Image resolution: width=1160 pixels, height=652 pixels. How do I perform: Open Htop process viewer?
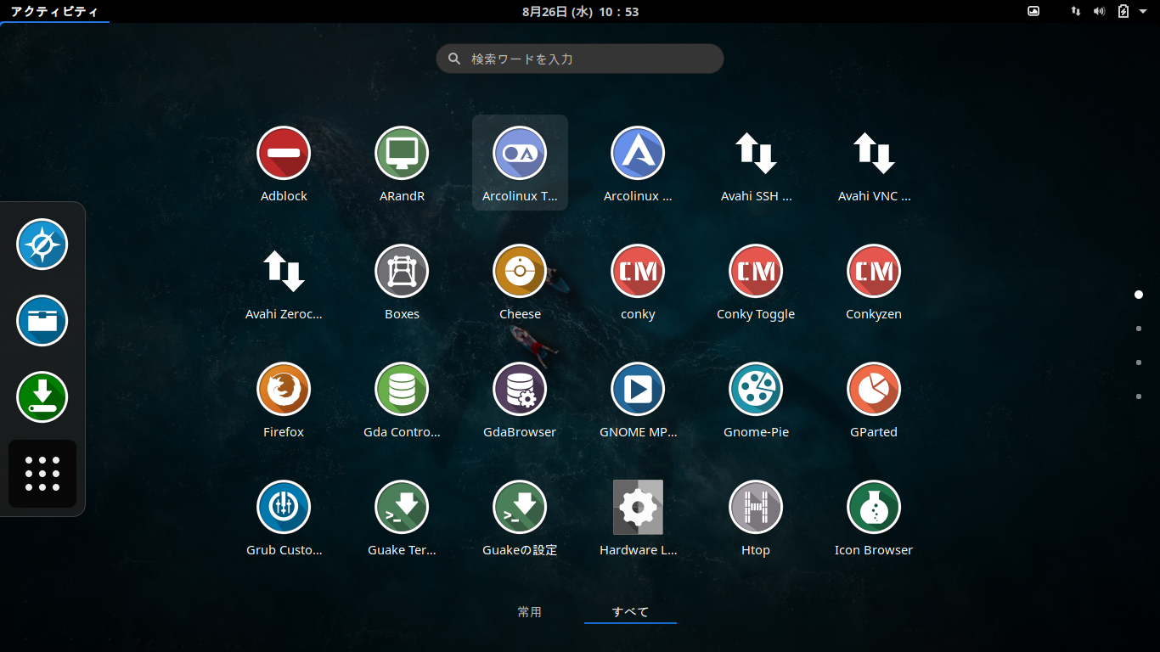point(756,508)
